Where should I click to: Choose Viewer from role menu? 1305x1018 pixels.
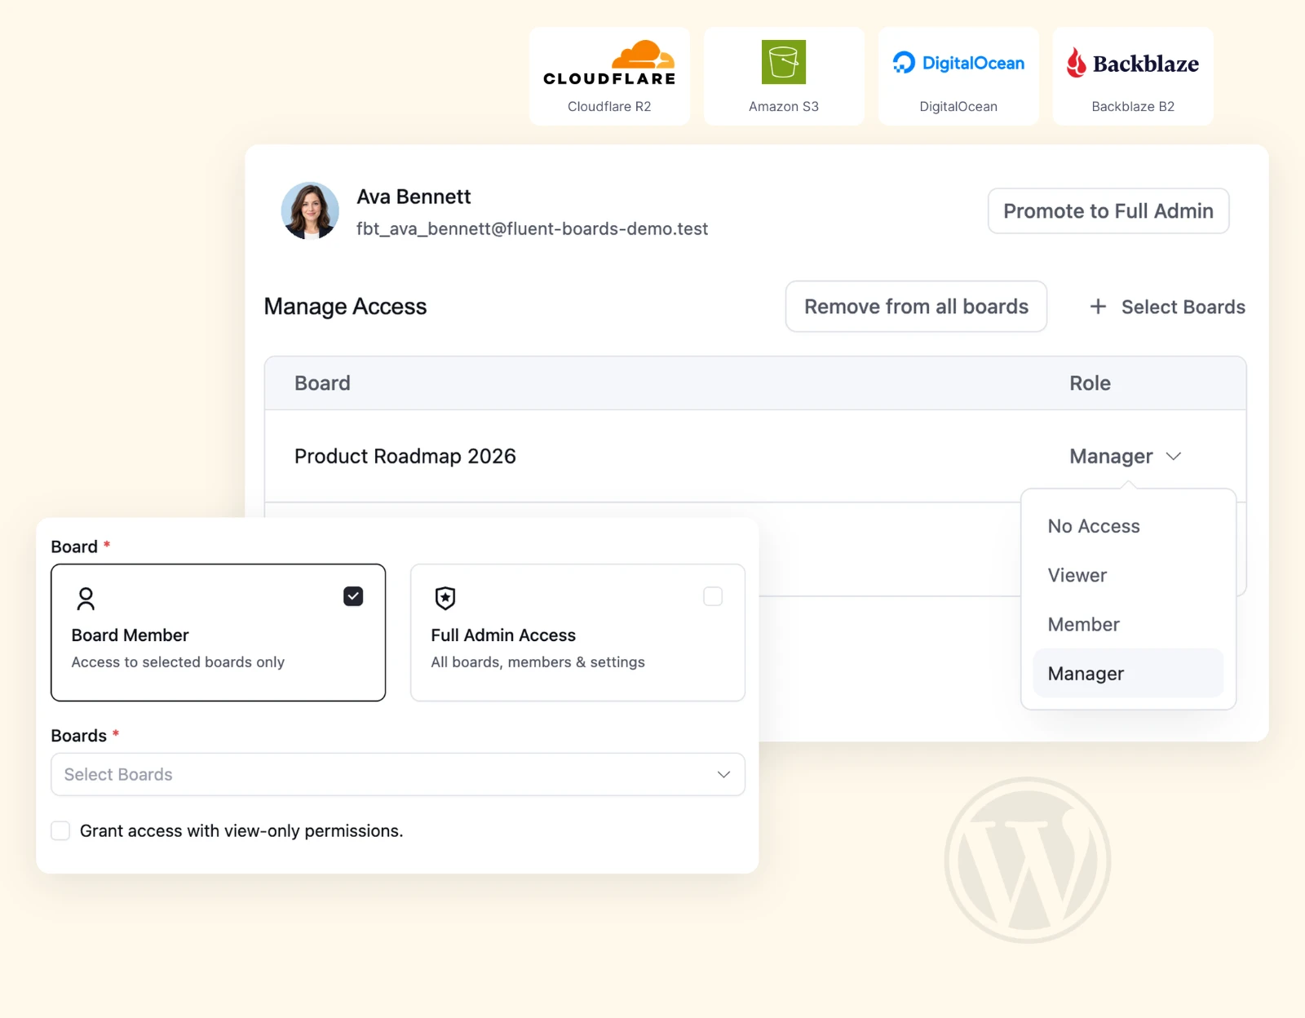[1128, 575]
